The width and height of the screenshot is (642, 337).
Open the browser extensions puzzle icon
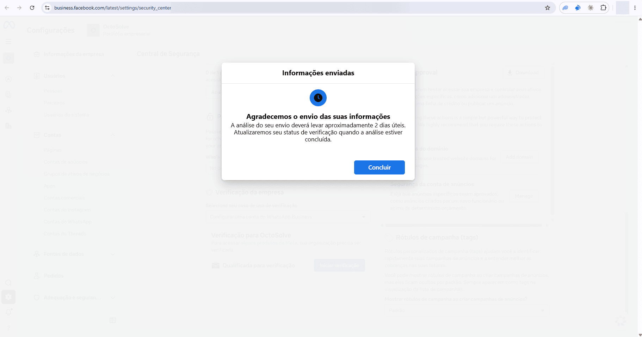click(603, 8)
